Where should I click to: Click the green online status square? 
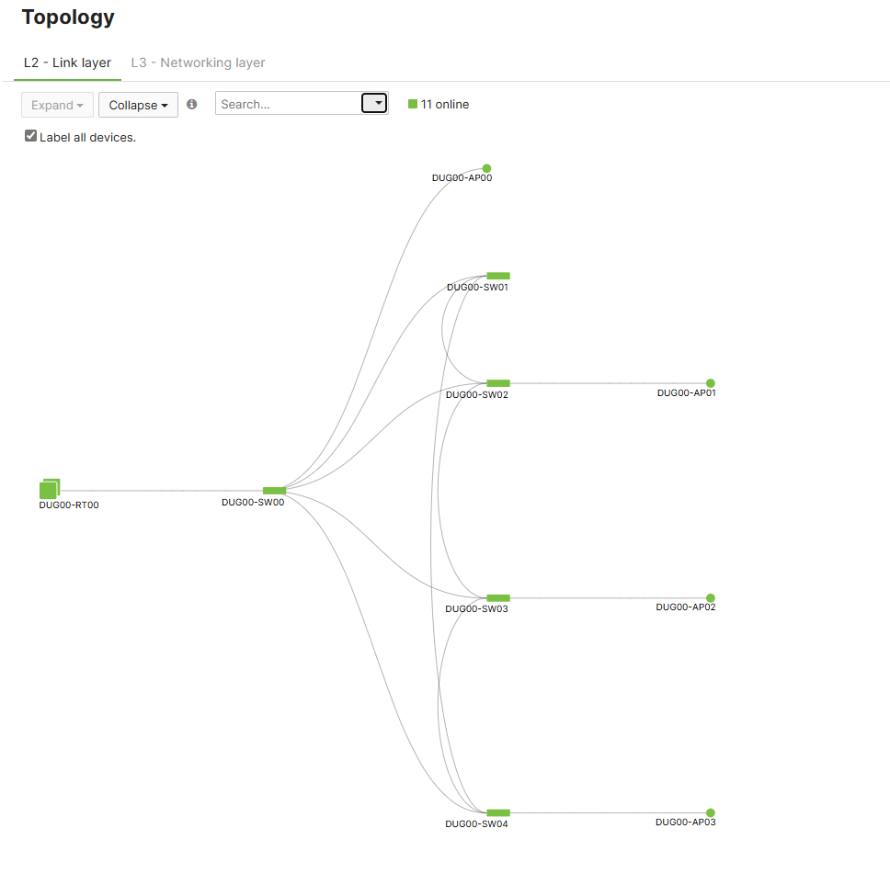[x=412, y=104]
